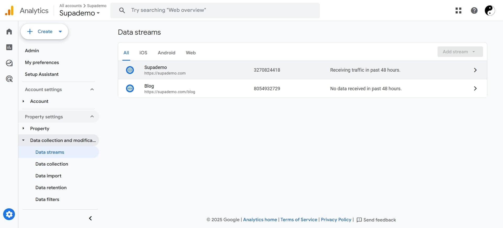
Task: Open the Analytics home footer link
Action: (x=260, y=220)
